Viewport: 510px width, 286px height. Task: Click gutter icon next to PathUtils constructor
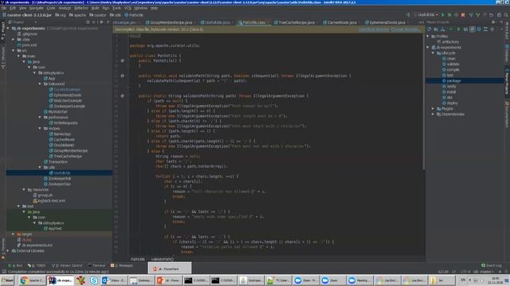pos(122,60)
